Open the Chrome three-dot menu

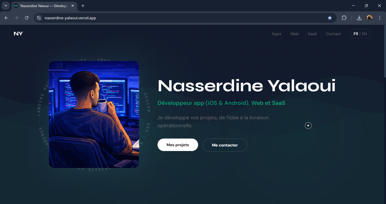coord(380,18)
